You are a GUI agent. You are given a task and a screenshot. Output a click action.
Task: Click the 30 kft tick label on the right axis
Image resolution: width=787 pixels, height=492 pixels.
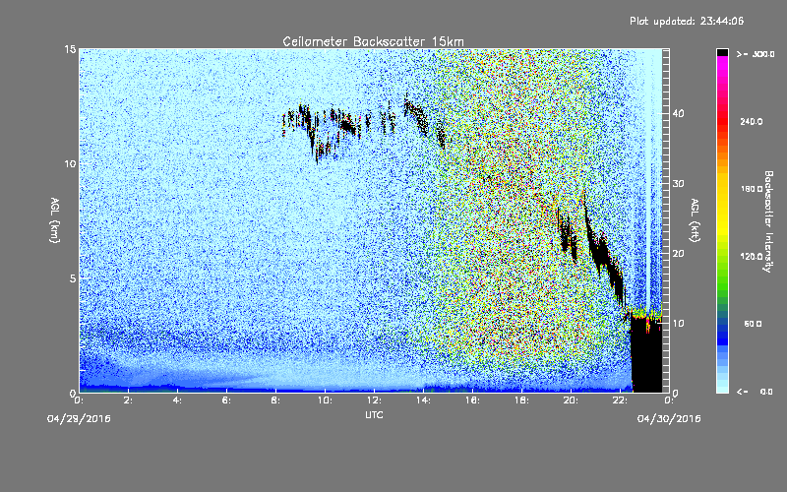click(x=678, y=183)
